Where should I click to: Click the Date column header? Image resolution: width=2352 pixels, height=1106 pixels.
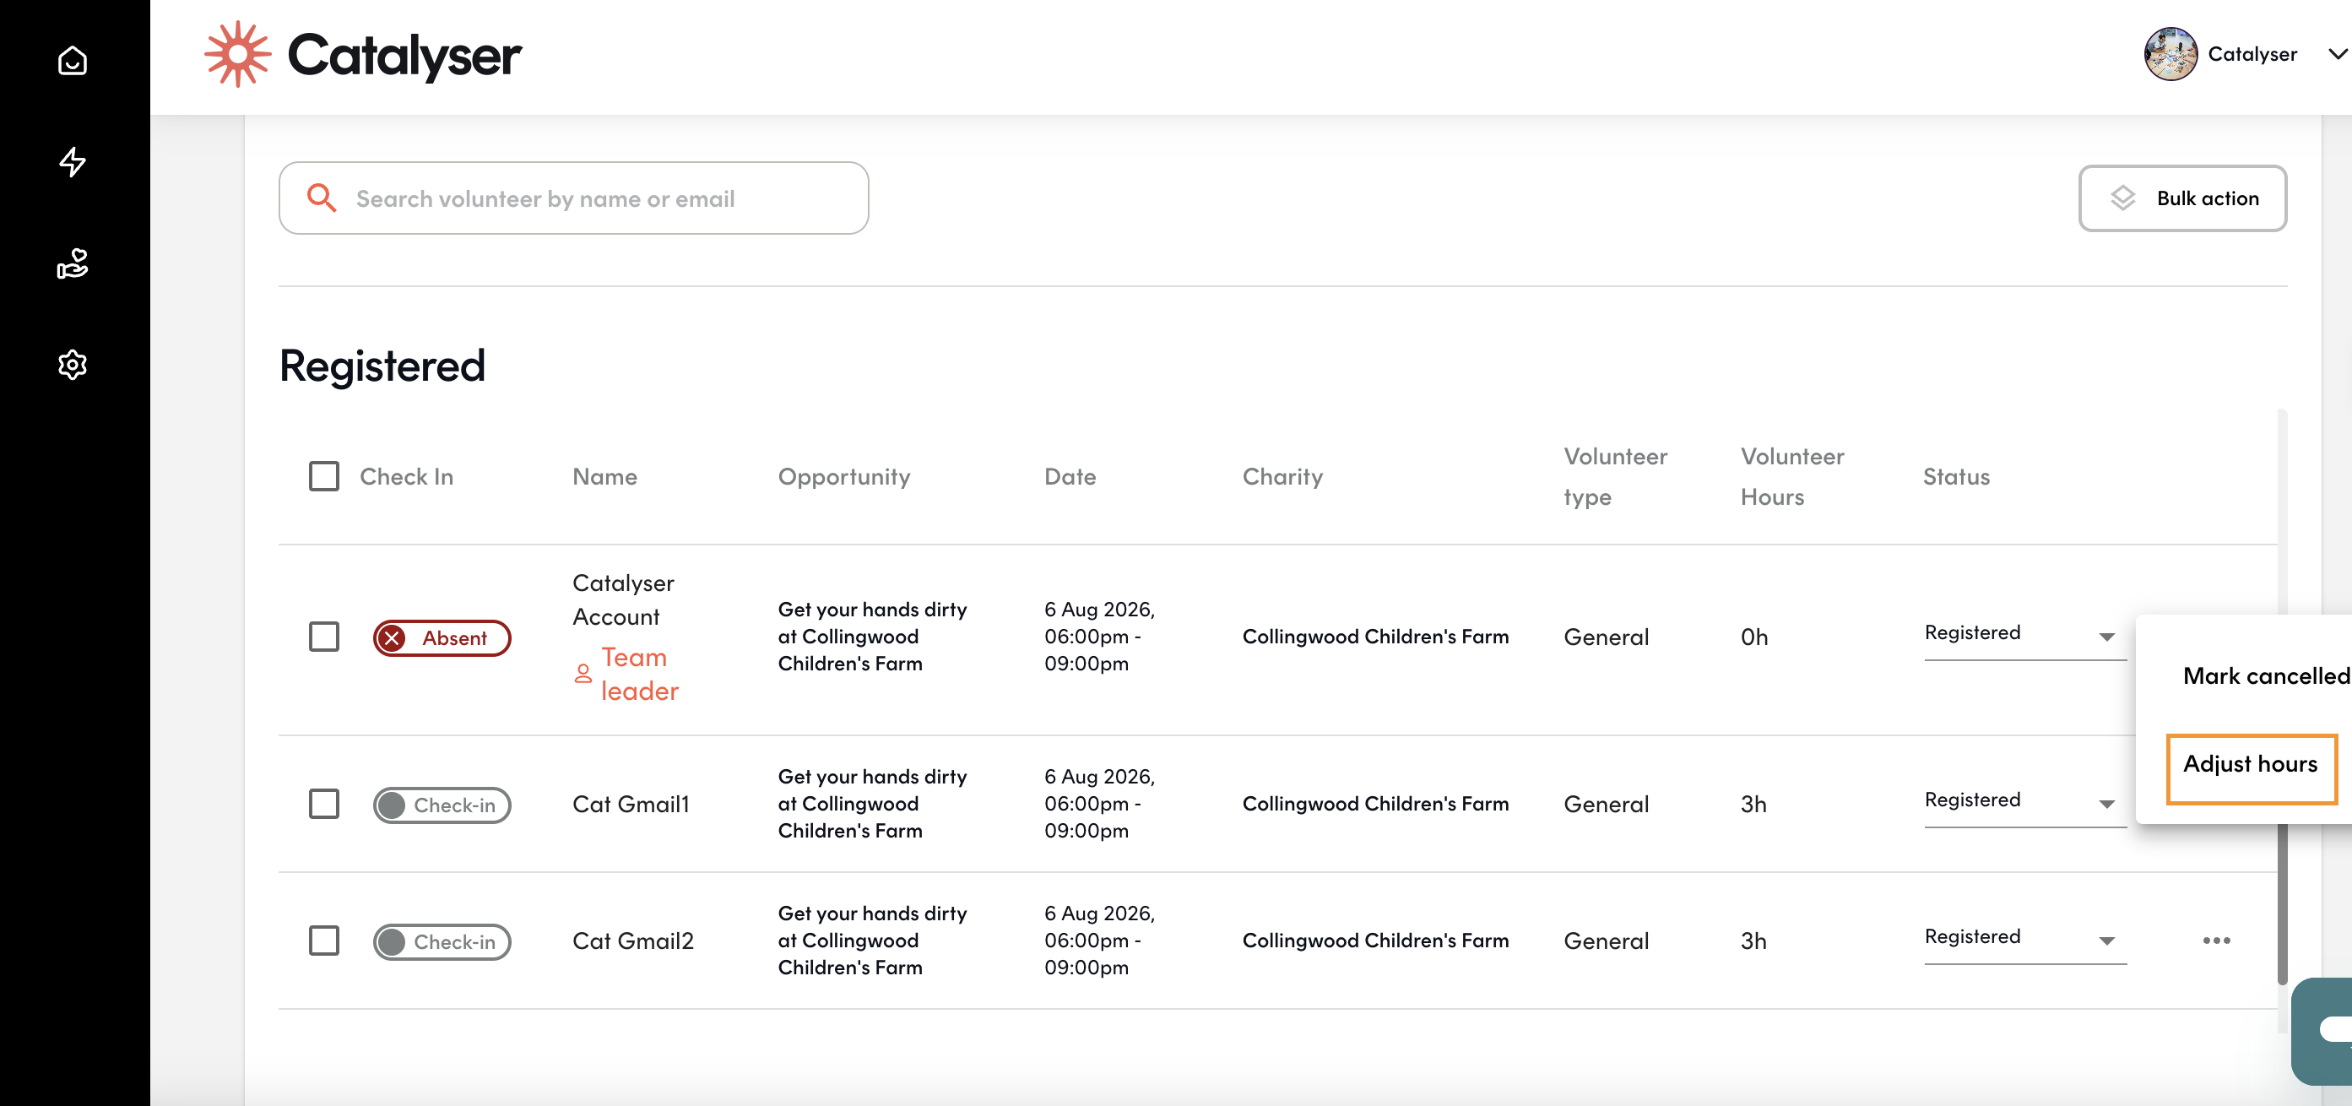[x=1070, y=476]
